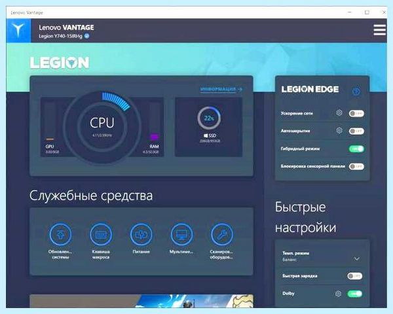The width and height of the screenshot is (393, 314).
Task: Open the hamburger menu
Action: click(x=379, y=30)
